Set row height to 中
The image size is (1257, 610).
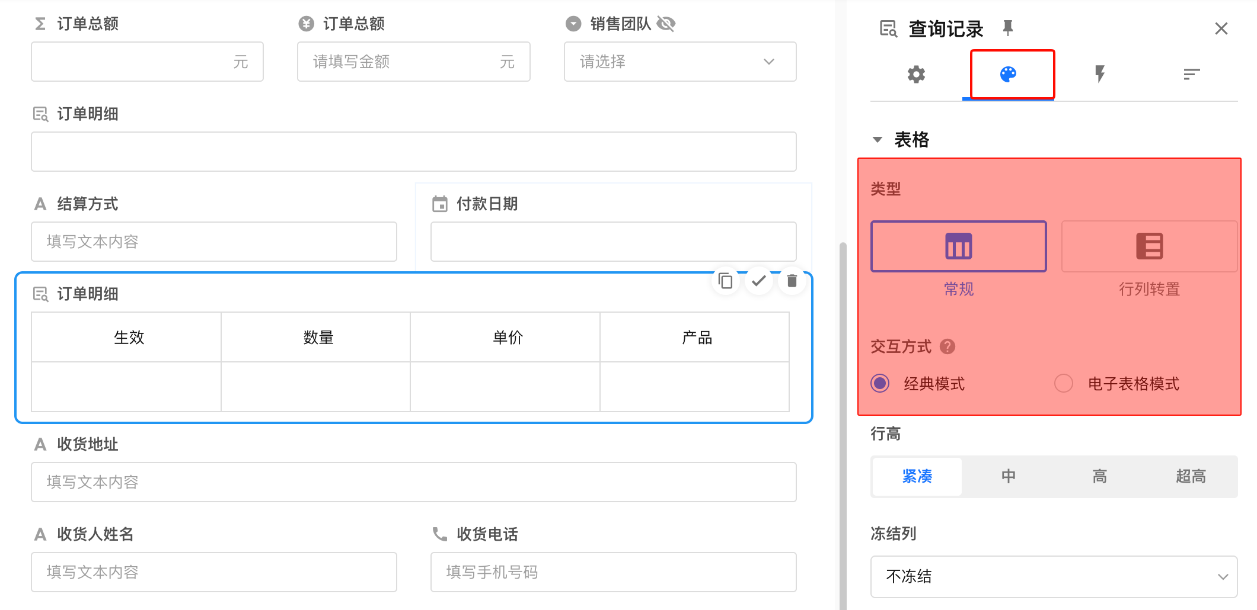pyautogui.click(x=1008, y=477)
